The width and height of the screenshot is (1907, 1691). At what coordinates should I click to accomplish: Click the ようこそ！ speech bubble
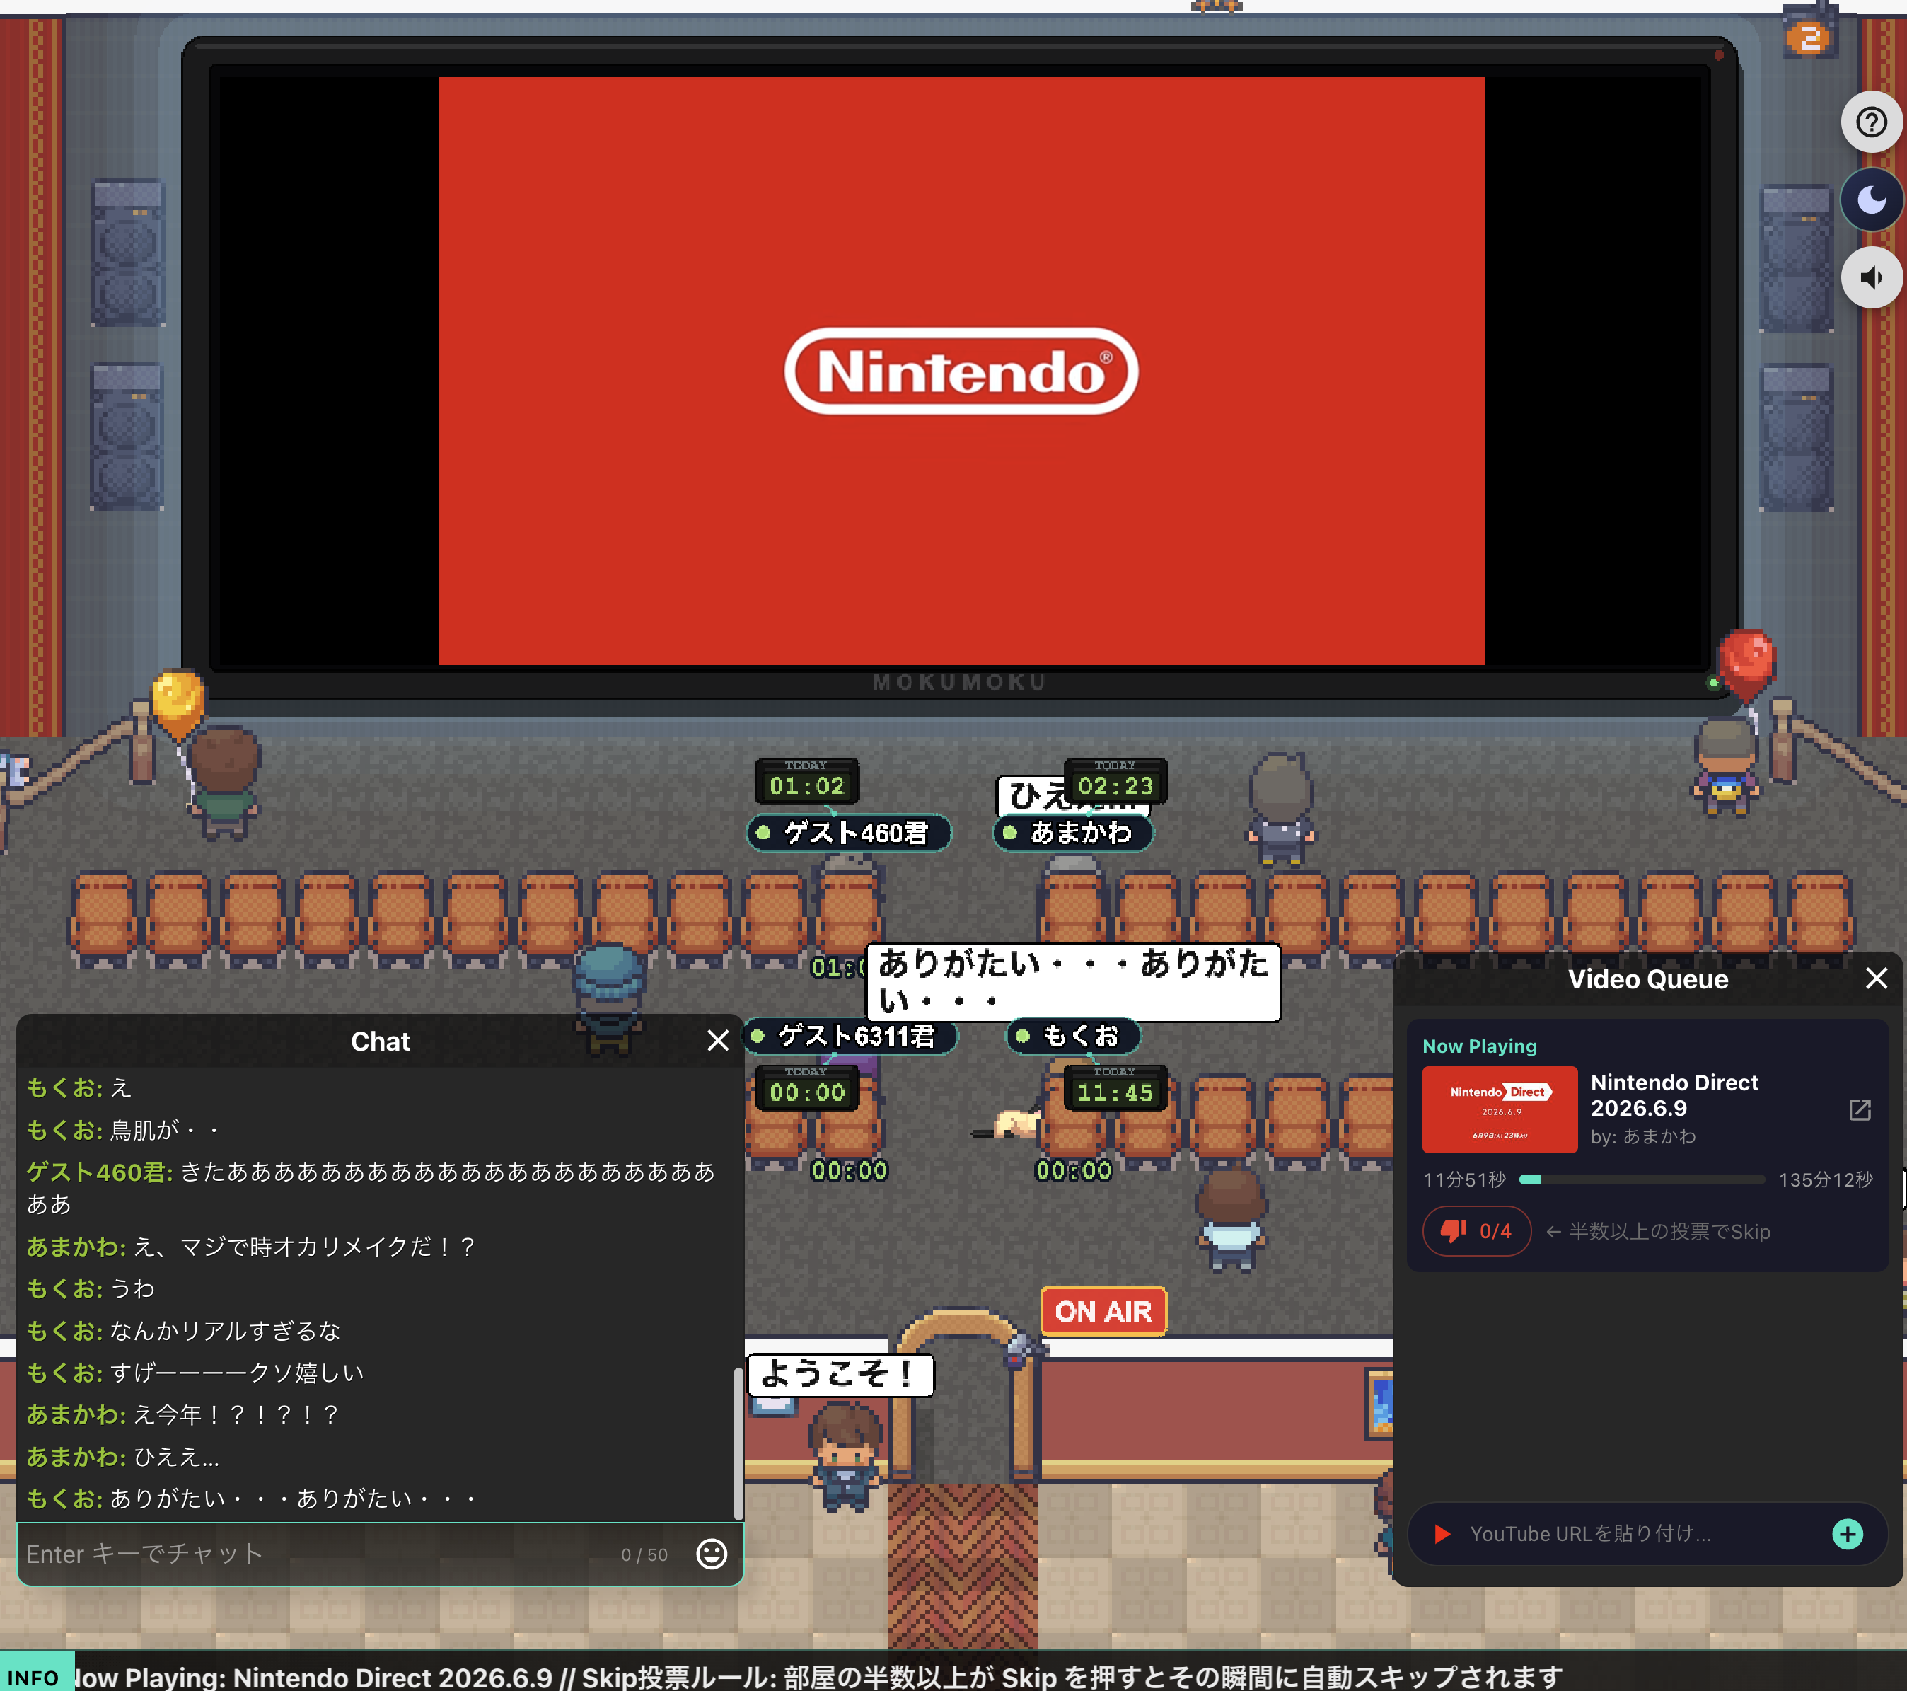click(839, 1374)
